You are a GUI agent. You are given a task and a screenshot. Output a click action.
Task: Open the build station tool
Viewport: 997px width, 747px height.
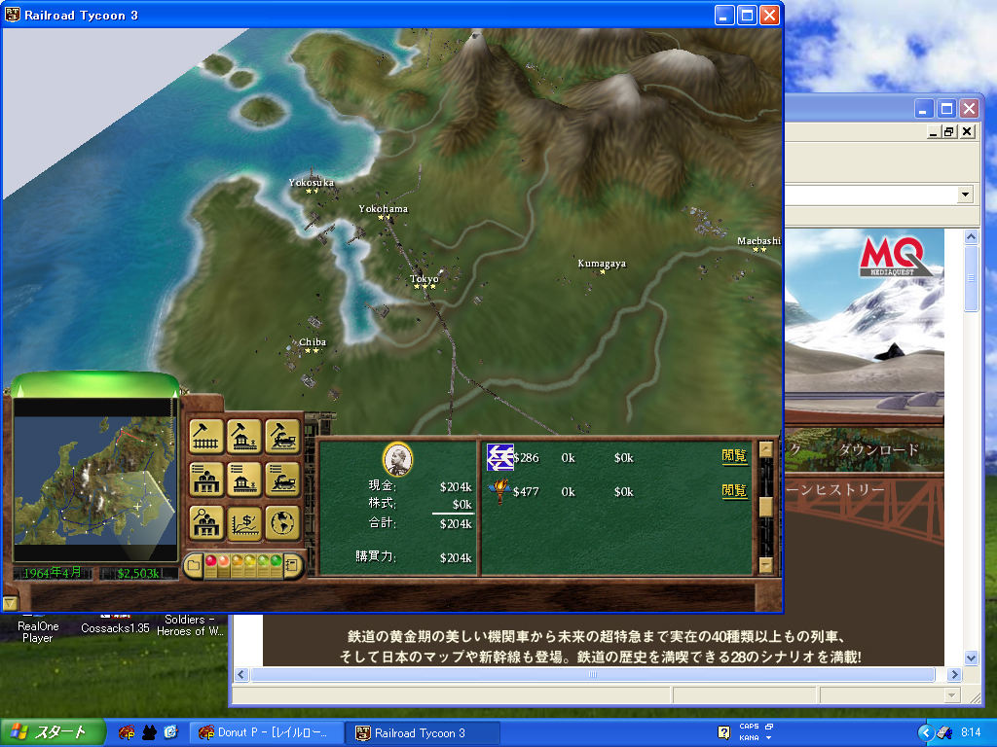click(x=244, y=436)
